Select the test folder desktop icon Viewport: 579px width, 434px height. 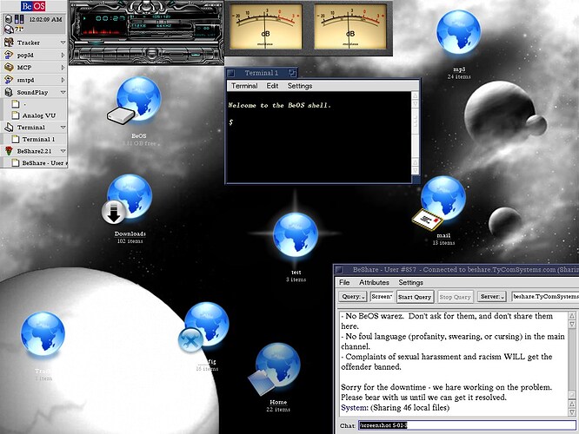296,234
